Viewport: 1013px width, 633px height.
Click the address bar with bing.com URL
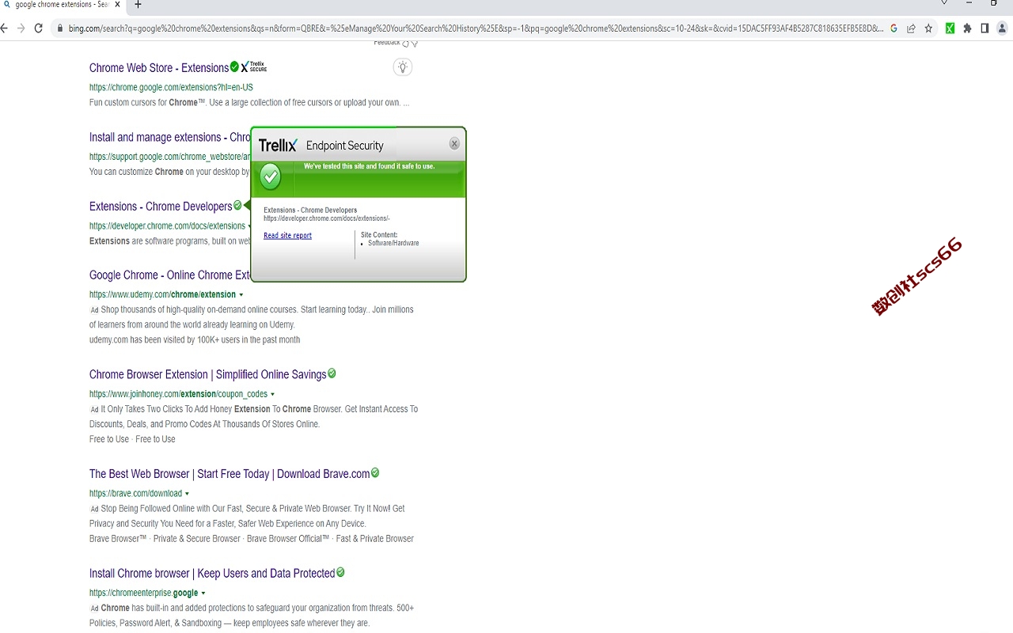click(x=475, y=28)
